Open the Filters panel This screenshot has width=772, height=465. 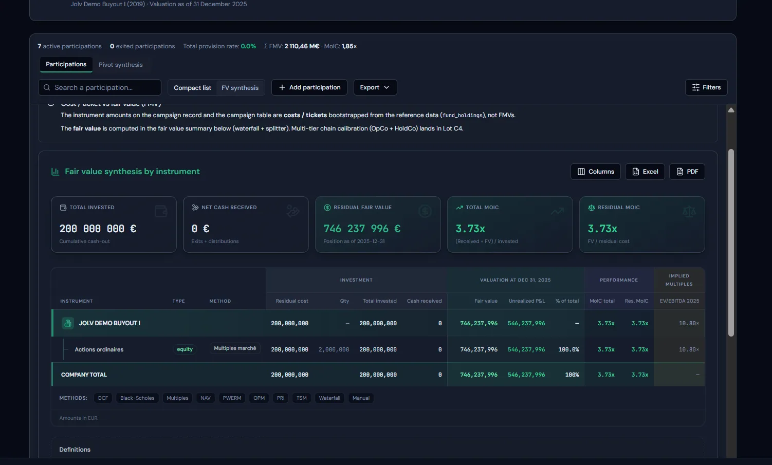coord(706,87)
